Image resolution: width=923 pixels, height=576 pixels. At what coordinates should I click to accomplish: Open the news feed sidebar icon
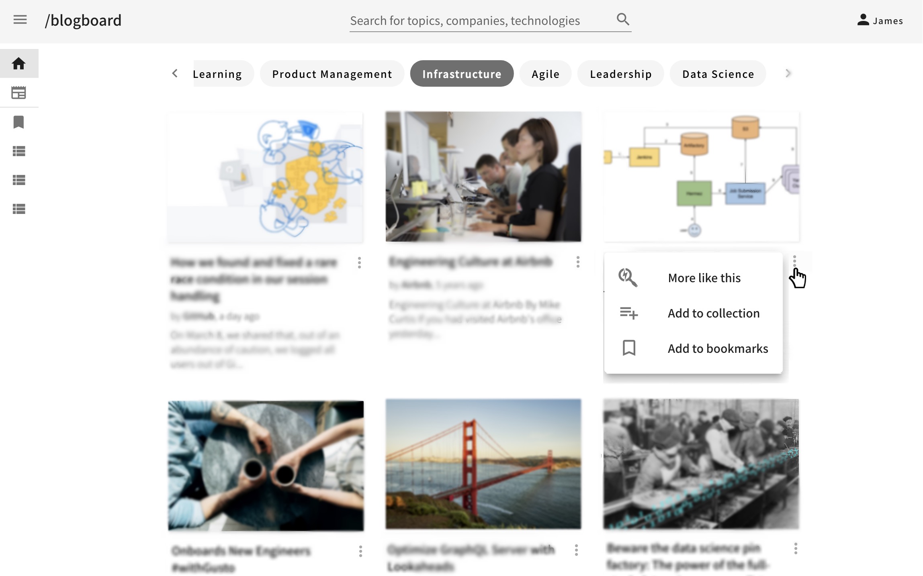(18, 92)
